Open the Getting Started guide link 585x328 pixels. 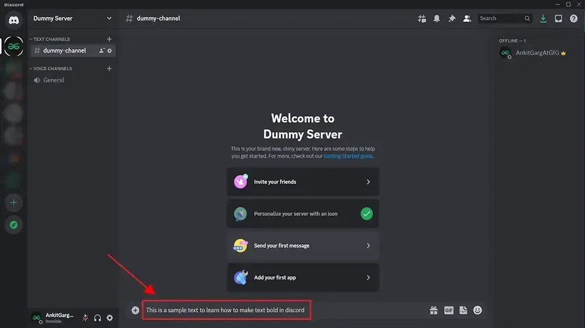pos(348,156)
